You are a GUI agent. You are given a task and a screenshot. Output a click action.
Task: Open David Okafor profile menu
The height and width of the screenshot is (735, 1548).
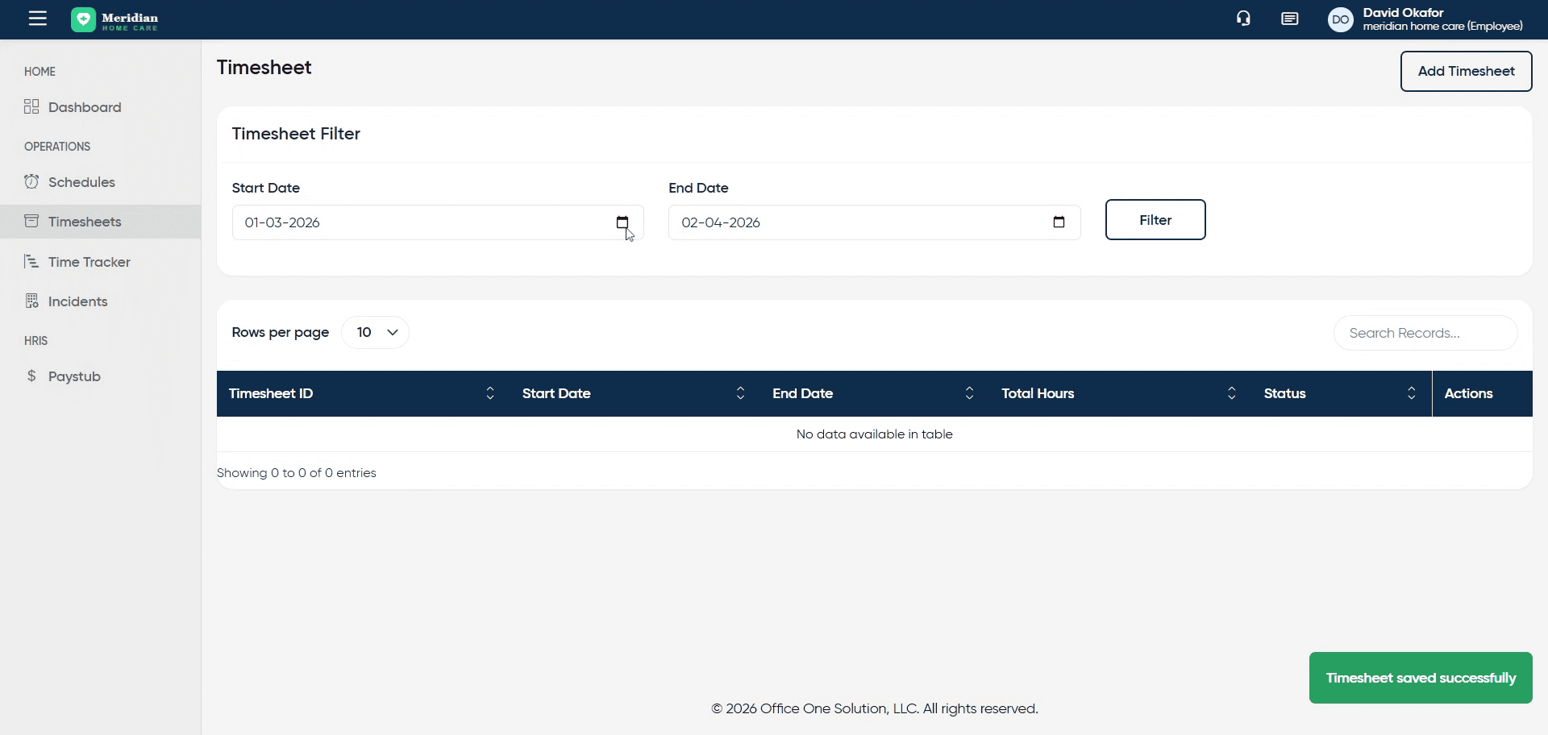pos(1442,19)
